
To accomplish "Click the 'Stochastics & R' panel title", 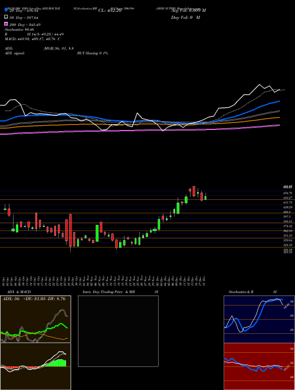I will (x=241, y=292).
